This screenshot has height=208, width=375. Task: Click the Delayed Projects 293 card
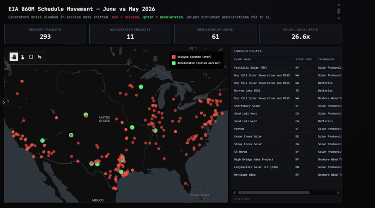45,34
